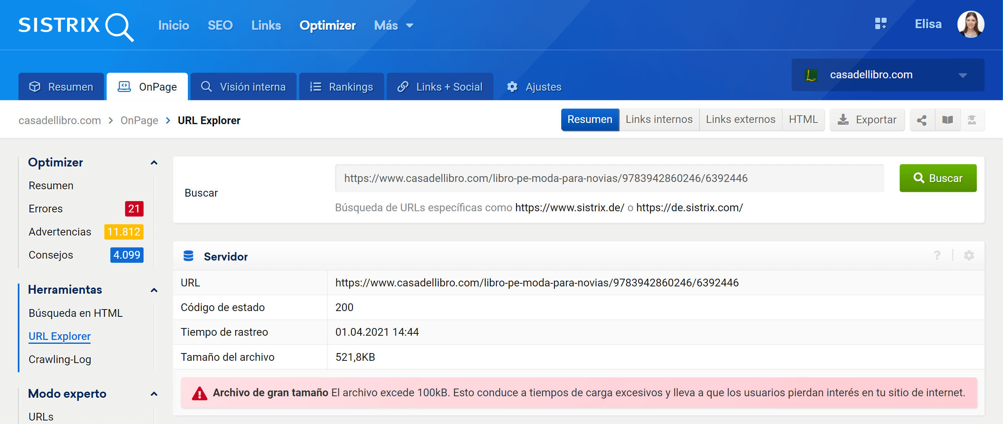1003x424 pixels.
Task: Click the URL search input field
Action: tap(609, 178)
